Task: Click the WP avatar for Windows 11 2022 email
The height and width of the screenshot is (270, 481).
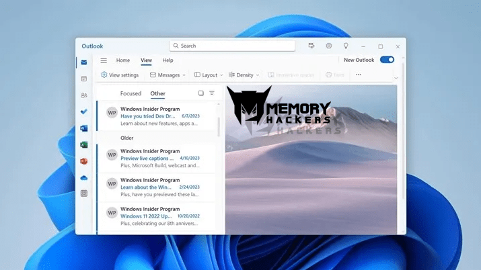Action: (112, 213)
